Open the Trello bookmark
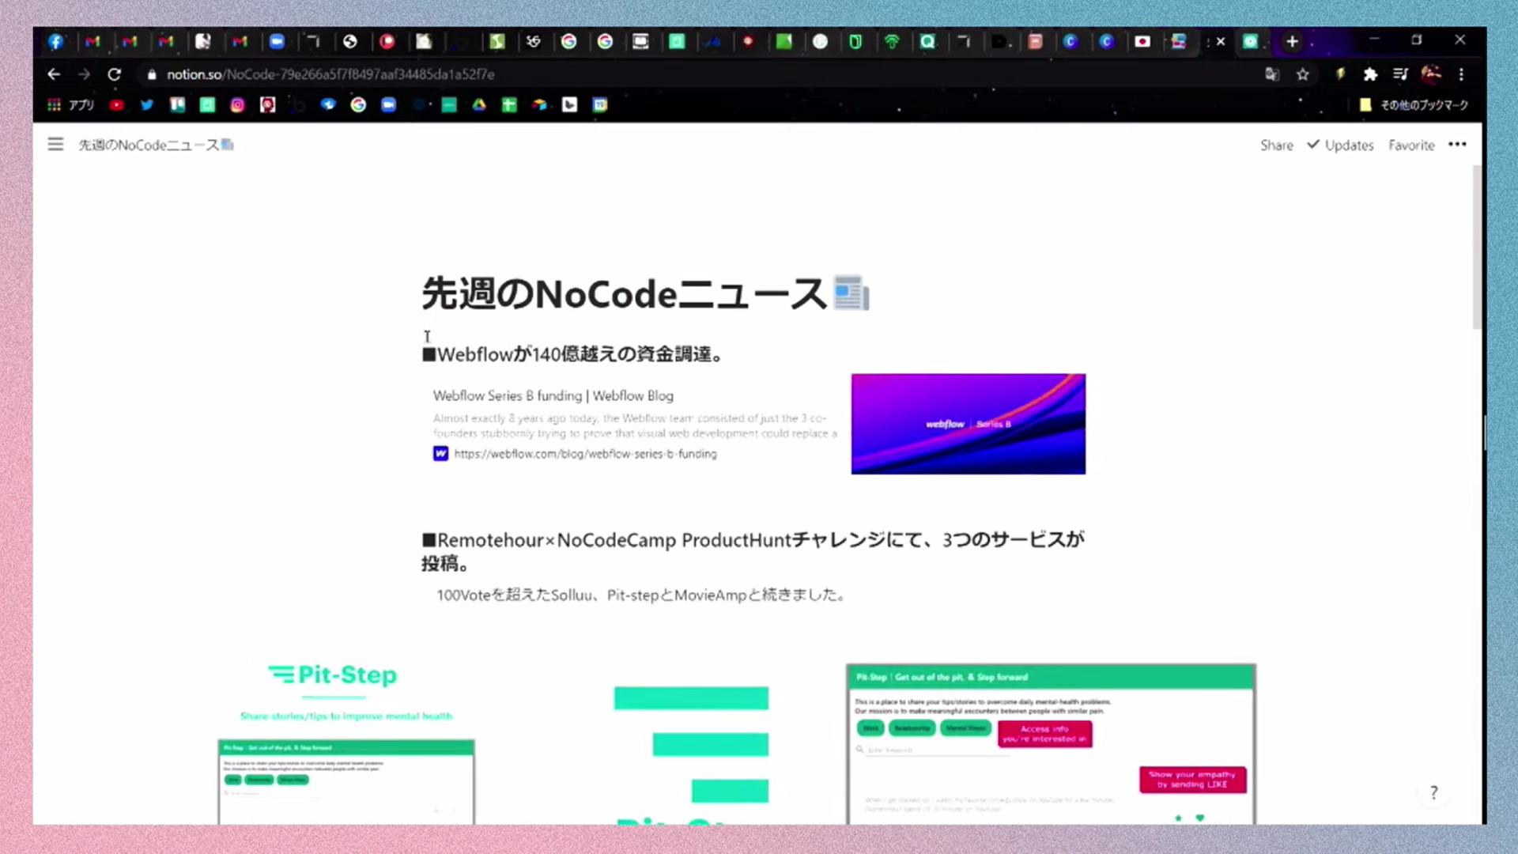 tap(177, 105)
